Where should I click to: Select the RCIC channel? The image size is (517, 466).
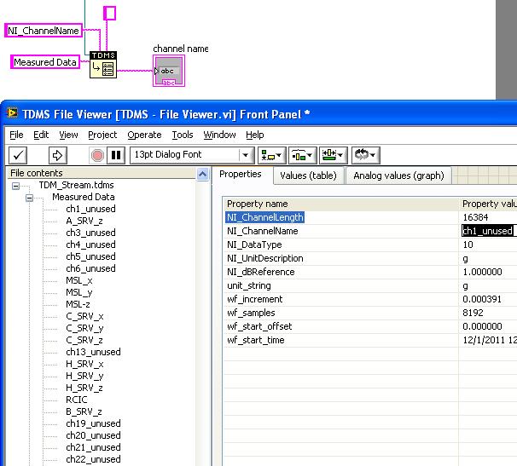(x=77, y=400)
